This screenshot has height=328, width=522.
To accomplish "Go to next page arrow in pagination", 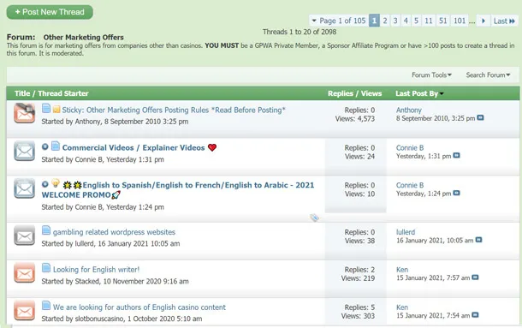I will point(483,21).
